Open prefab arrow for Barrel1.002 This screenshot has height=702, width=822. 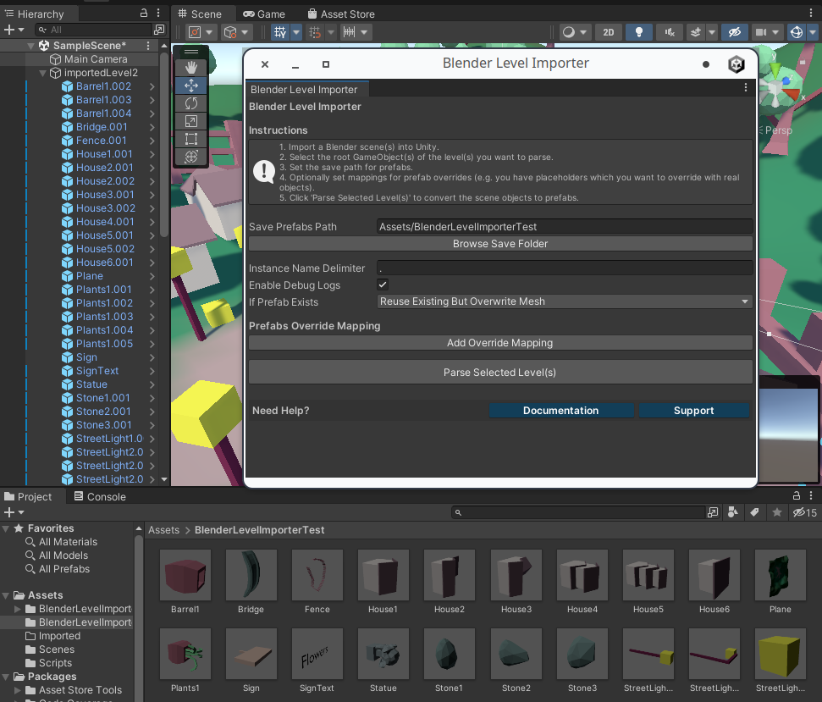(152, 86)
